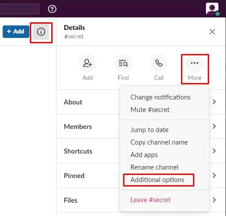Open the More three-dots button

pos(194,63)
